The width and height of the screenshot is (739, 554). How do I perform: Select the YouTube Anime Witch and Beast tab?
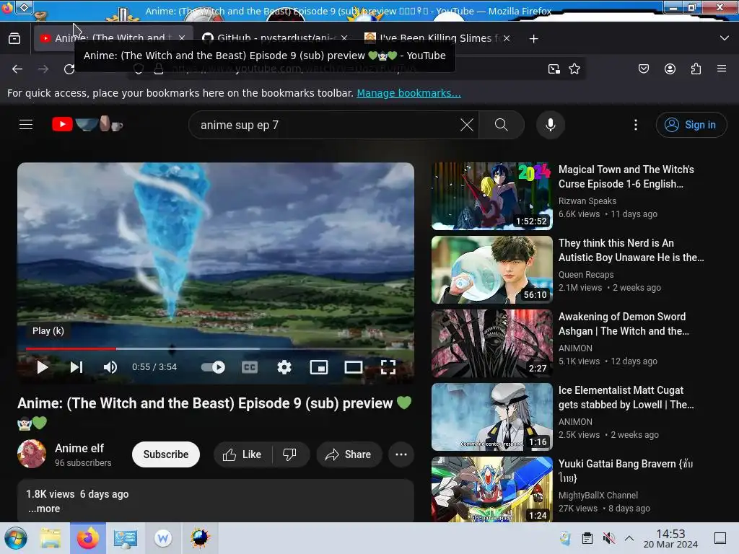(113, 38)
